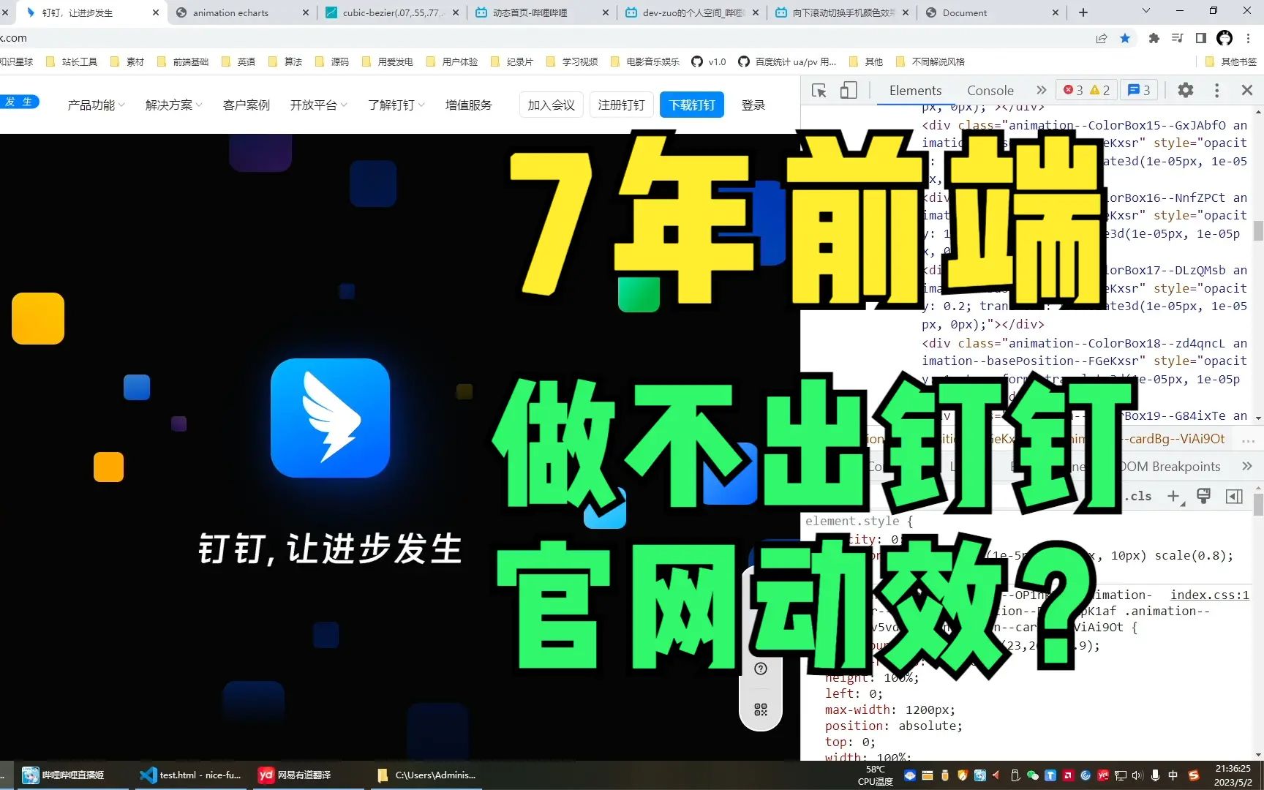This screenshot has width=1264, height=790.
Task: Open the profile avatar icon
Action: [1224, 38]
